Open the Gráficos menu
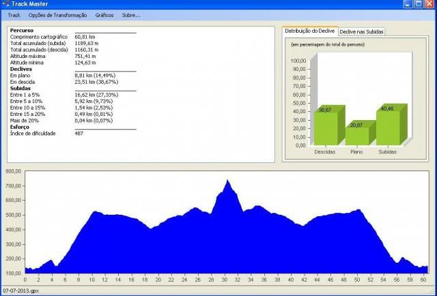 point(104,15)
